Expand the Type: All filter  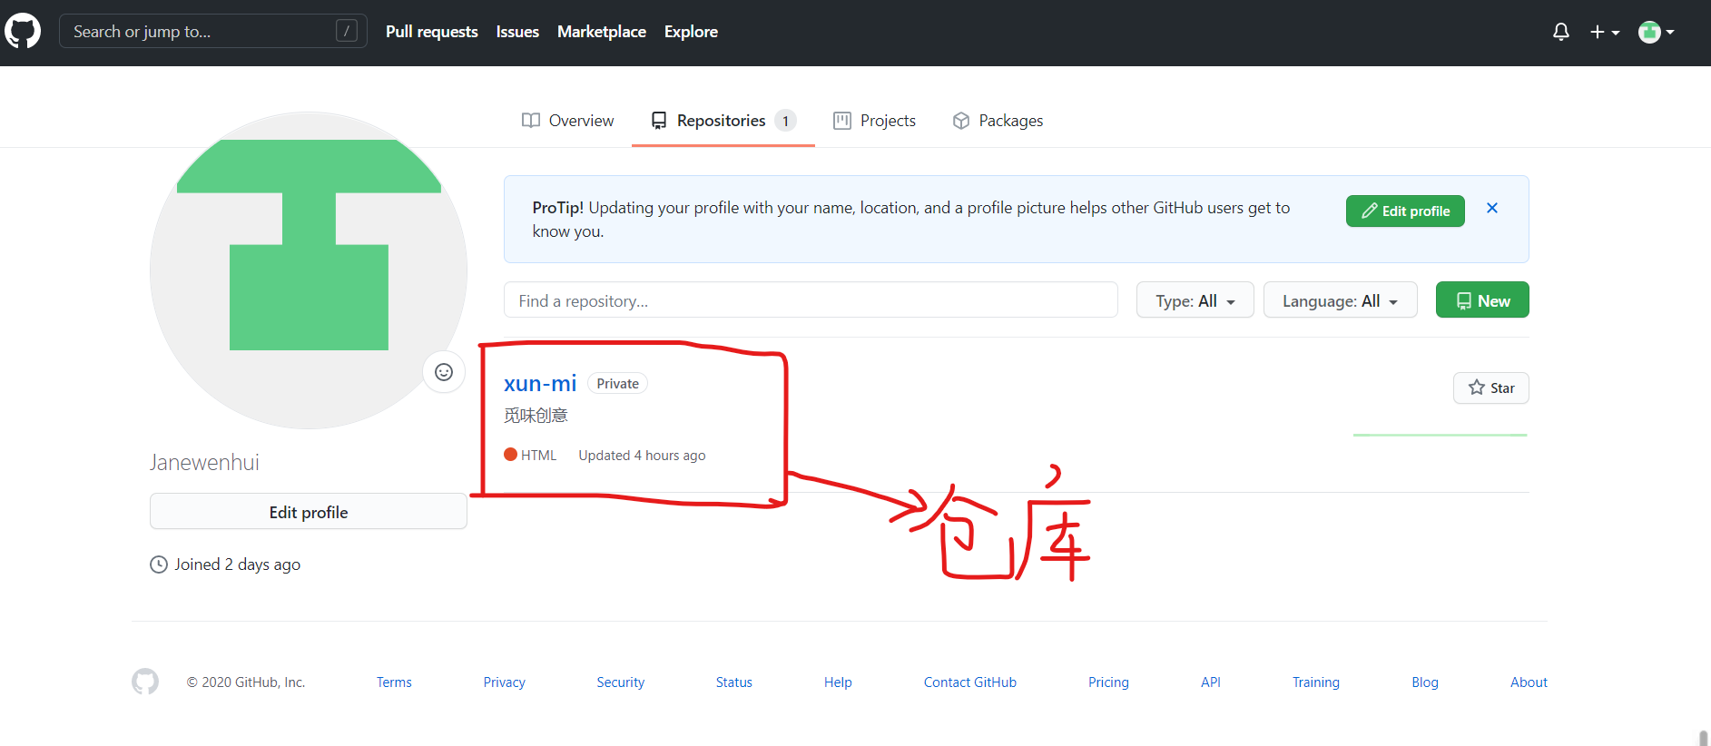point(1195,300)
